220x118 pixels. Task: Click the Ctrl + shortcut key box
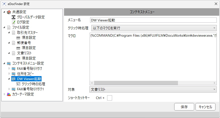(110, 98)
